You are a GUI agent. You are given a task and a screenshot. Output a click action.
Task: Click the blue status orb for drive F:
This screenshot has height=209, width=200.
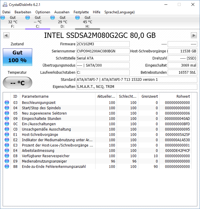pyautogui.click(x=3, y=17)
